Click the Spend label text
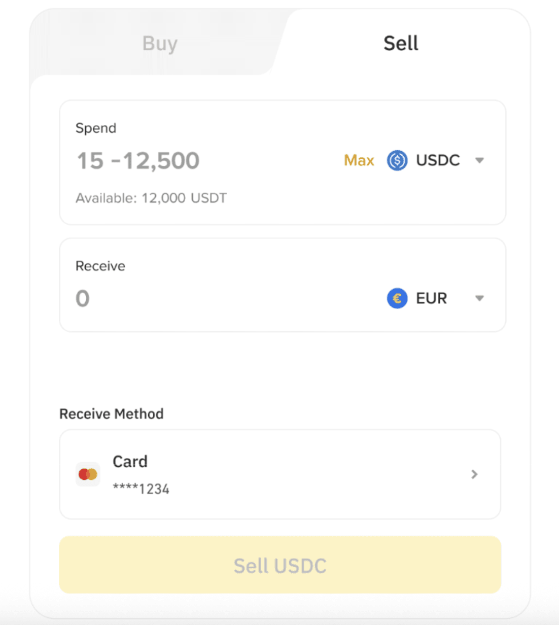559x625 pixels. [96, 128]
